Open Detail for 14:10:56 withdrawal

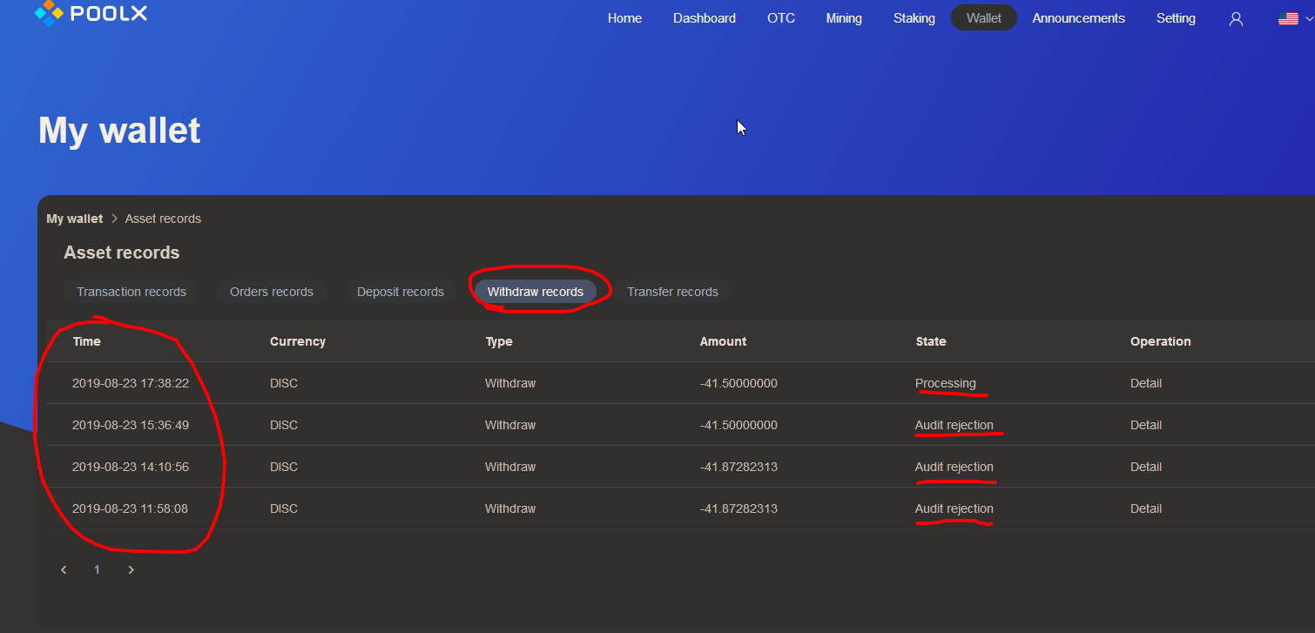(1146, 467)
